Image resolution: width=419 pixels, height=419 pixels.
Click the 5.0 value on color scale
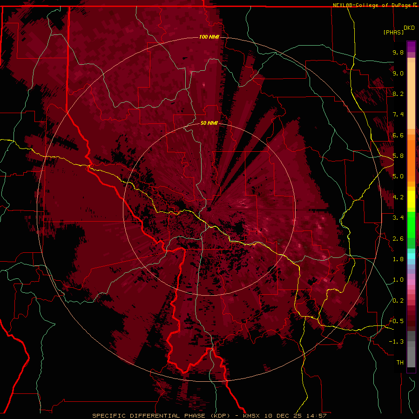(x=398, y=176)
